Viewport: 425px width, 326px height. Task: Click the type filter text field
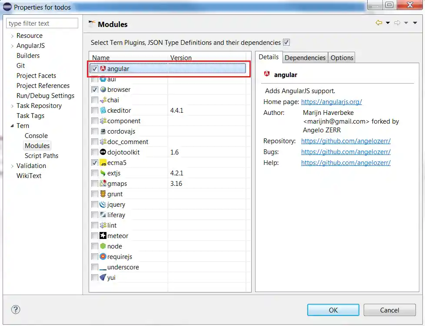pyautogui.click(x=42, y=23)
